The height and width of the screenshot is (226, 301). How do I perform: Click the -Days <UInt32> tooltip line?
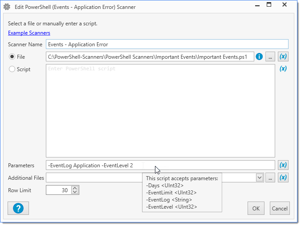point(165,186)
